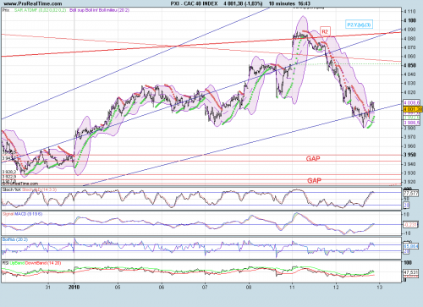Click the 3 970 price axis value
Image resolution: width=423 pixels, height=307 pixels.
[x=409, y=137]
